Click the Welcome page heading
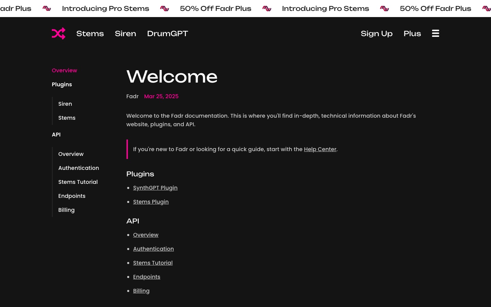Viewport: 491px width, 307px height. click(172, 76)
